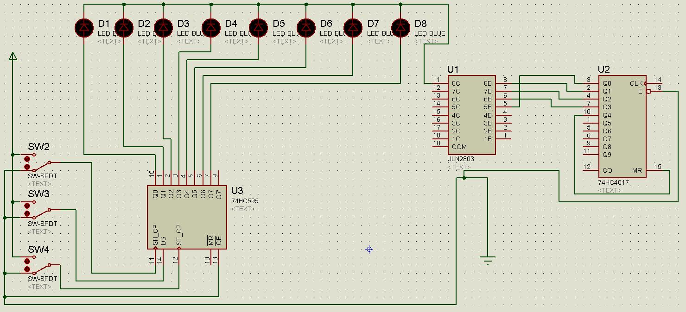
Task: Click the D8 label
Action: (420, 24)
